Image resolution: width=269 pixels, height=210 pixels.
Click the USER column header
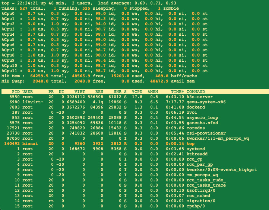click(x=28, y=92)
